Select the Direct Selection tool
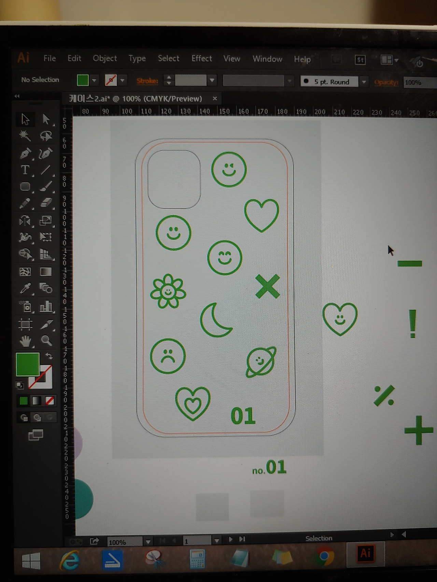 coord(46,119)
